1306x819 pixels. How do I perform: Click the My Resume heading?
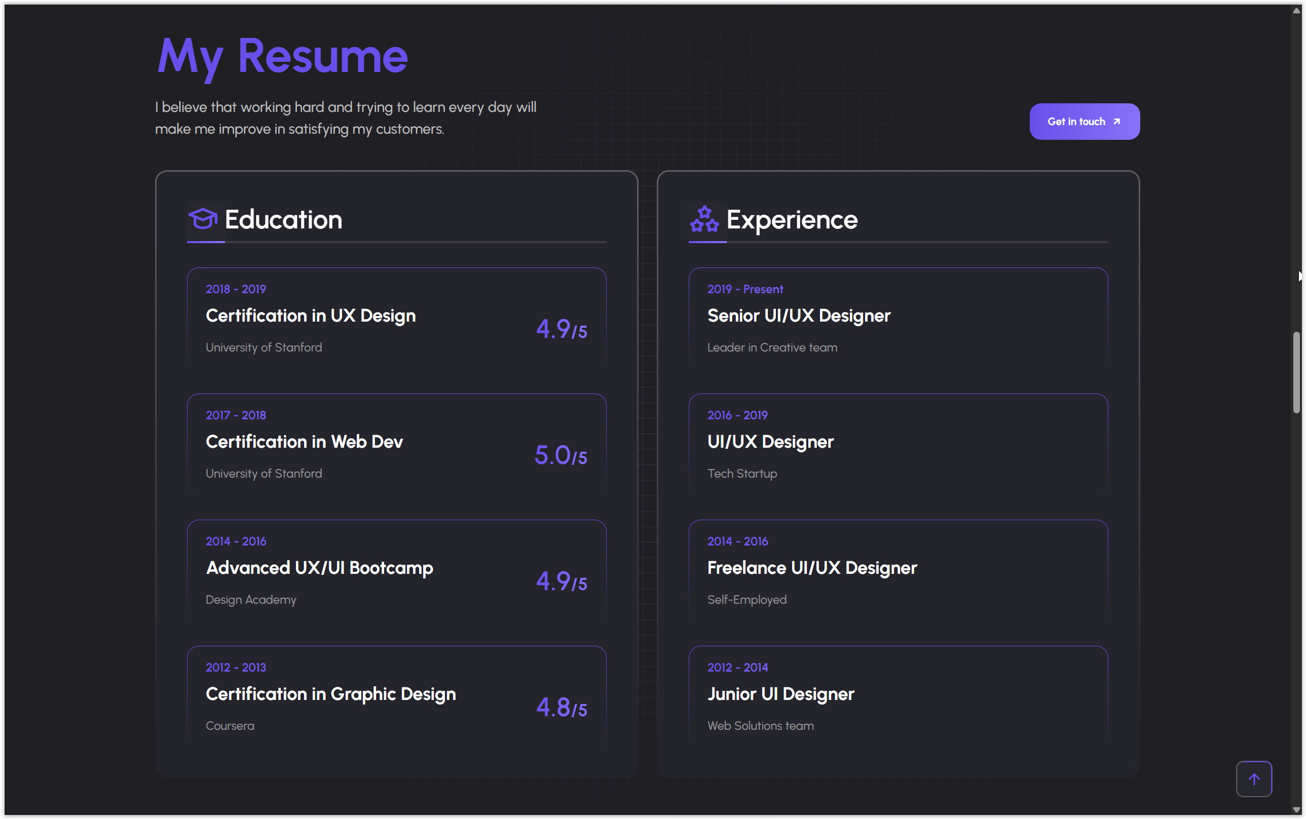coord(282,56)
